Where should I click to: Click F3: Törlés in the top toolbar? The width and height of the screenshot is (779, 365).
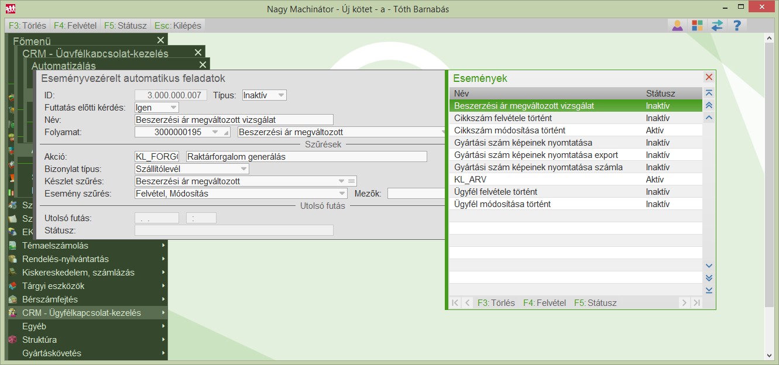28,26
